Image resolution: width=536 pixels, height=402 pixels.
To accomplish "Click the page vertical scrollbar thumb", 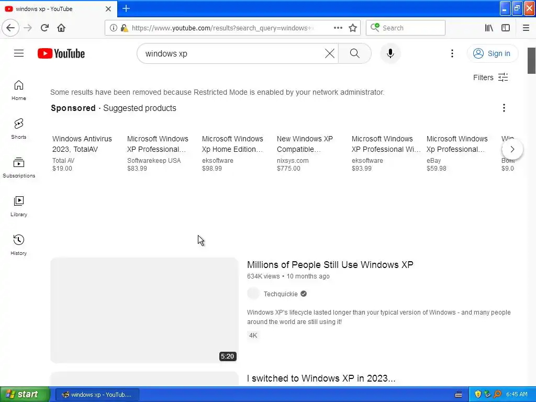I will [531, 61].
